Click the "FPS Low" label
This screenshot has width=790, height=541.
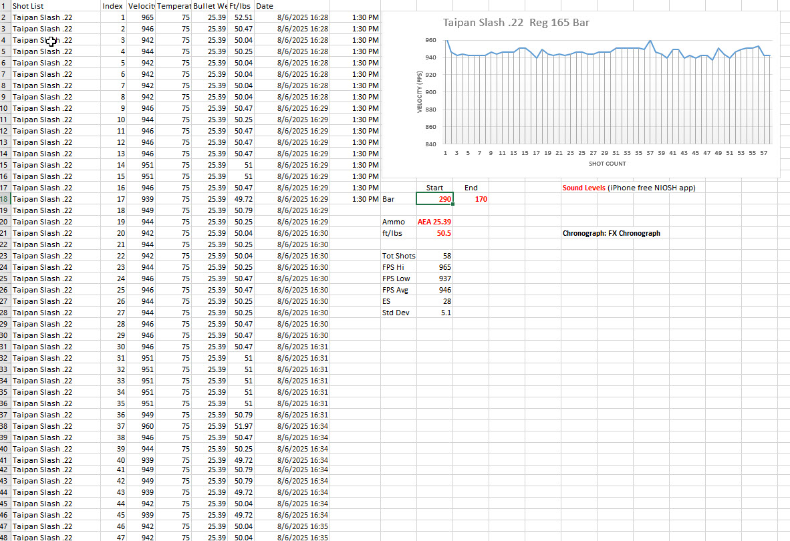click(398, 279)
